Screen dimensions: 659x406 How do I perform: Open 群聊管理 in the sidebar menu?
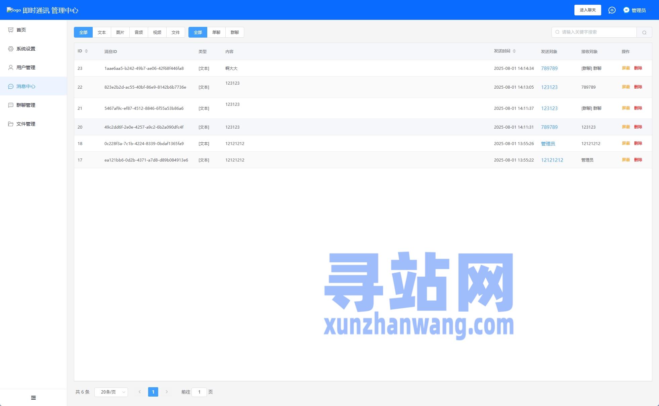34,105
